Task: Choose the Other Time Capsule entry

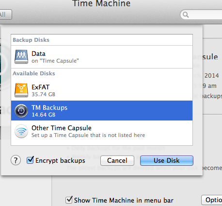Action: tap(102, 131)
